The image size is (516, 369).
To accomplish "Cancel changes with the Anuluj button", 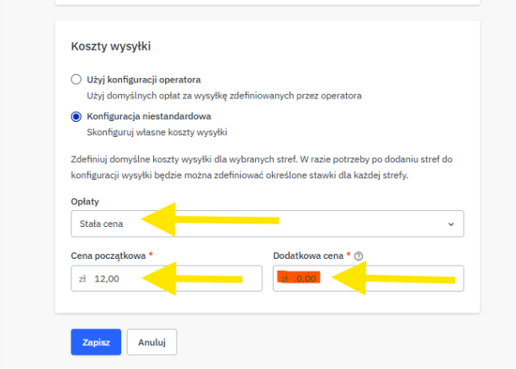I will pos(152,342).
